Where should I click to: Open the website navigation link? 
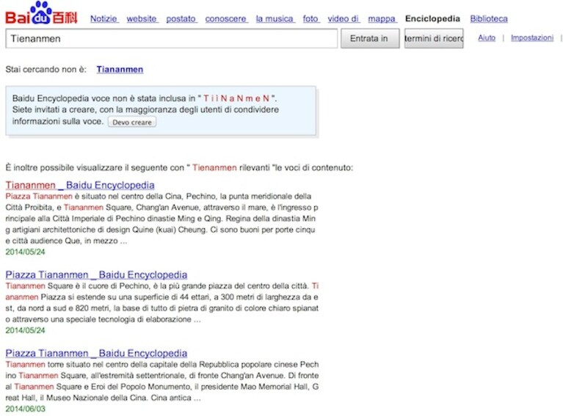tap(142, 18)
